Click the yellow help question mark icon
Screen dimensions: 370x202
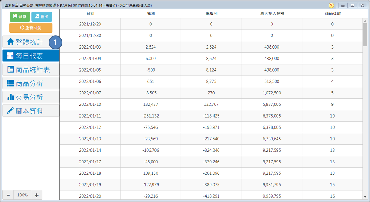click(331, 6)
